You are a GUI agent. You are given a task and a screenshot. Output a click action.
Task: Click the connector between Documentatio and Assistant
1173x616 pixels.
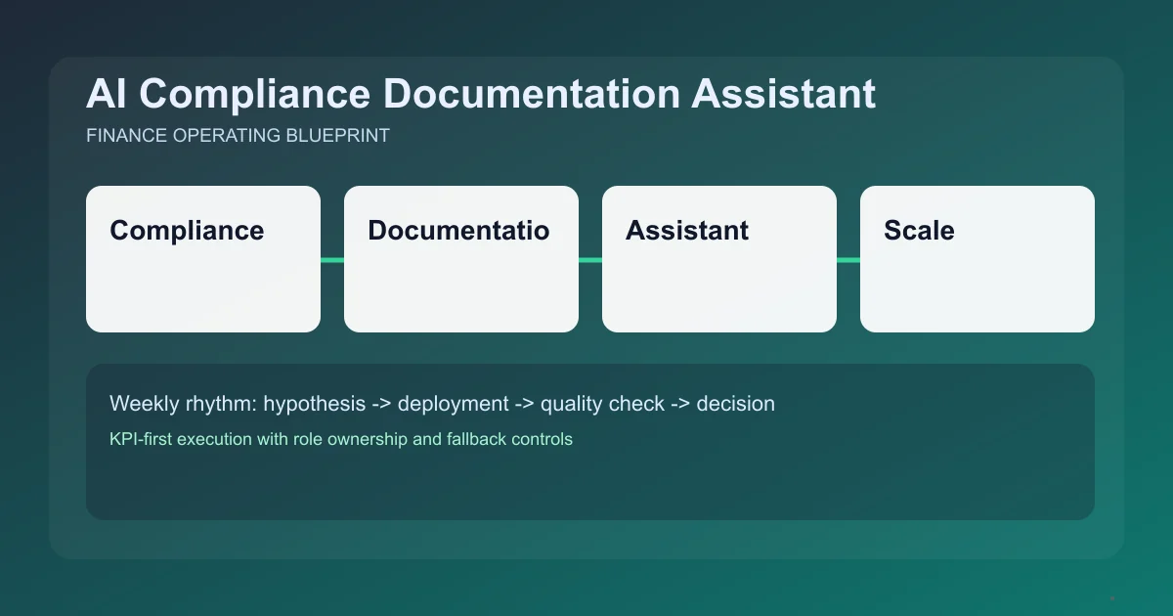pyautogui.click(x=590, y=259)
